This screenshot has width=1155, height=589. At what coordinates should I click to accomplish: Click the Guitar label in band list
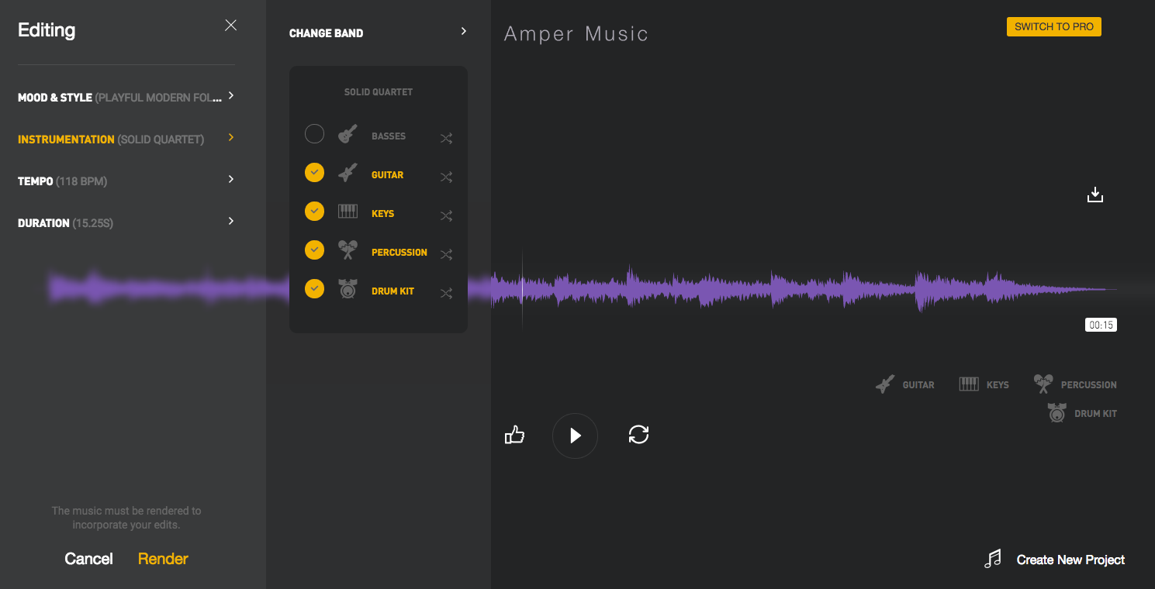[387, 175]
